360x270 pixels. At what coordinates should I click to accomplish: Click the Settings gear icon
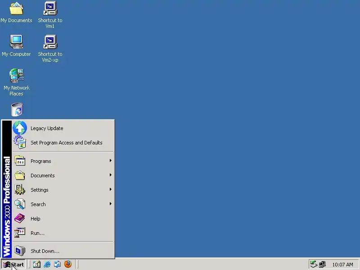tap(20, 189)
